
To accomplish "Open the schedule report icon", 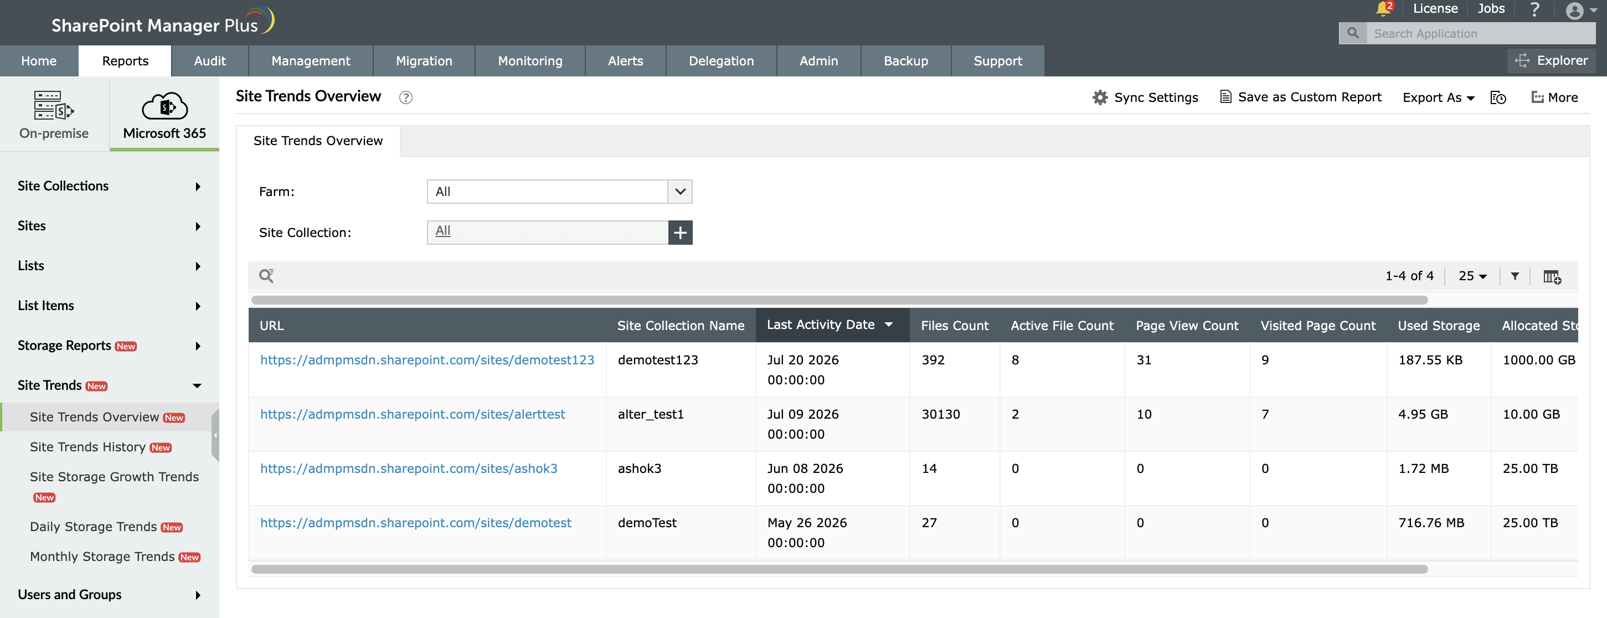I will [x=1498, y=97].
